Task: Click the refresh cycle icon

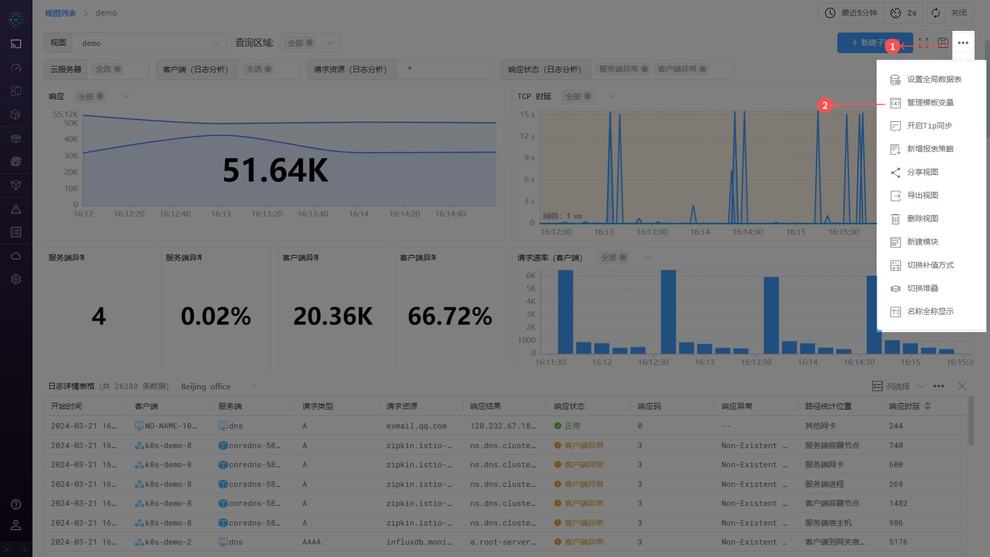Action: [x=936, y=13]
